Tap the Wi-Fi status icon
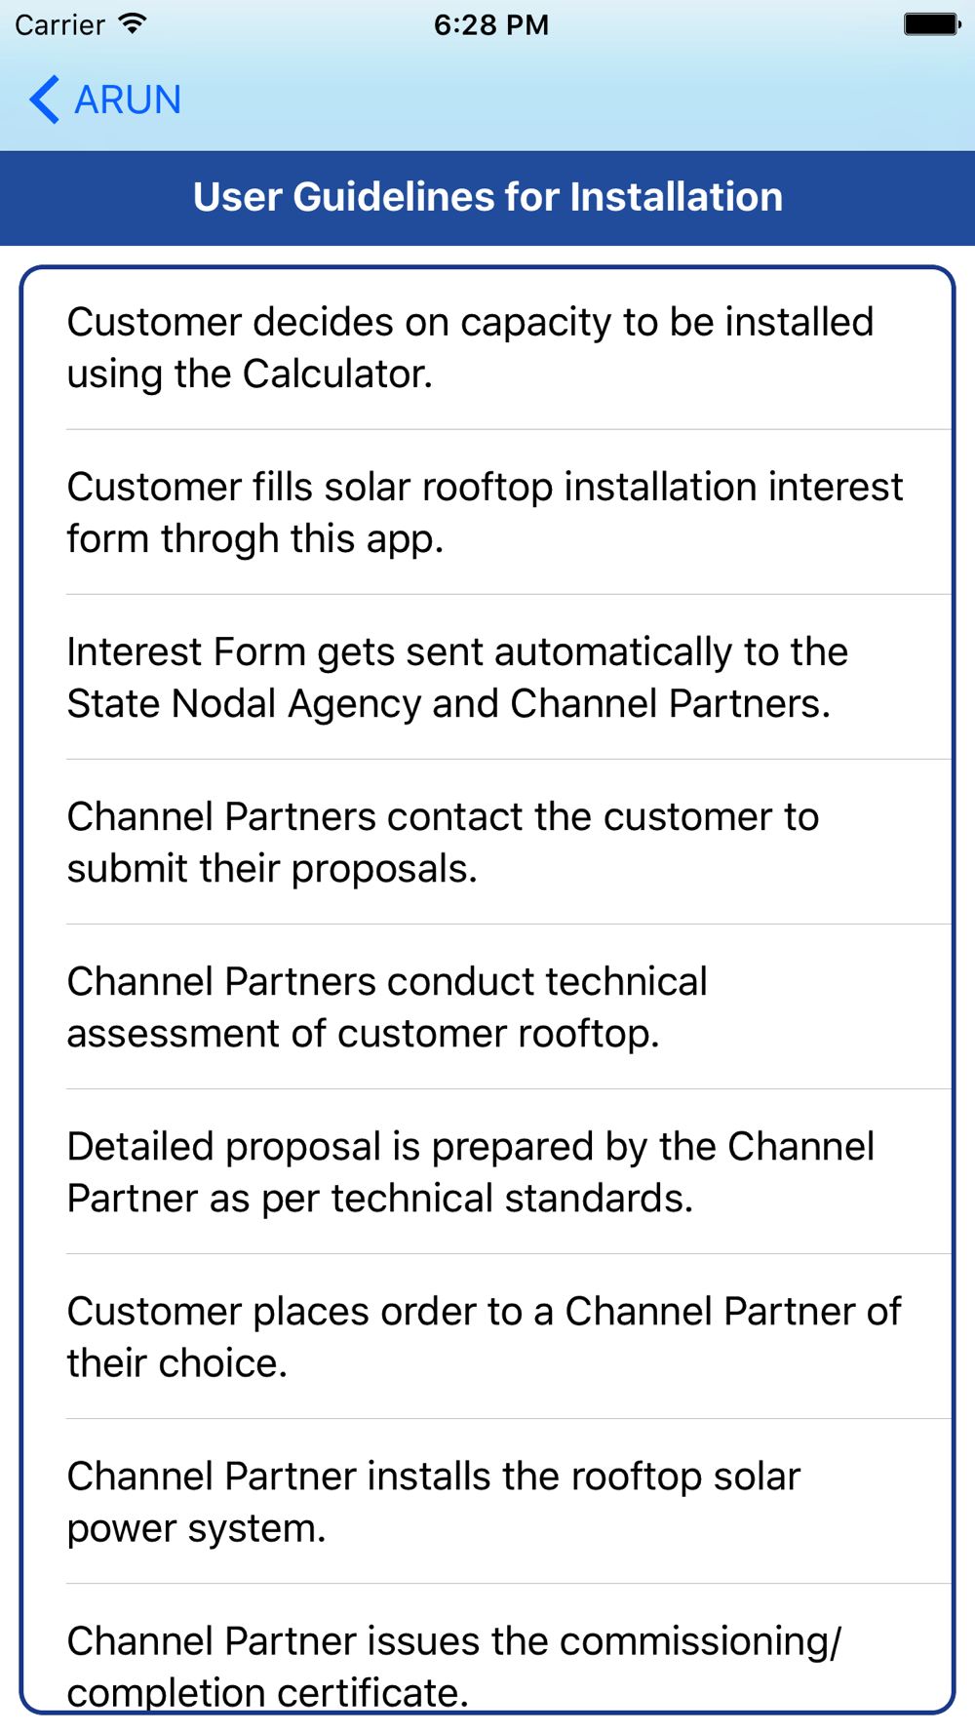The height and width of the screenshot is (1734, 975). pos(133,24)
